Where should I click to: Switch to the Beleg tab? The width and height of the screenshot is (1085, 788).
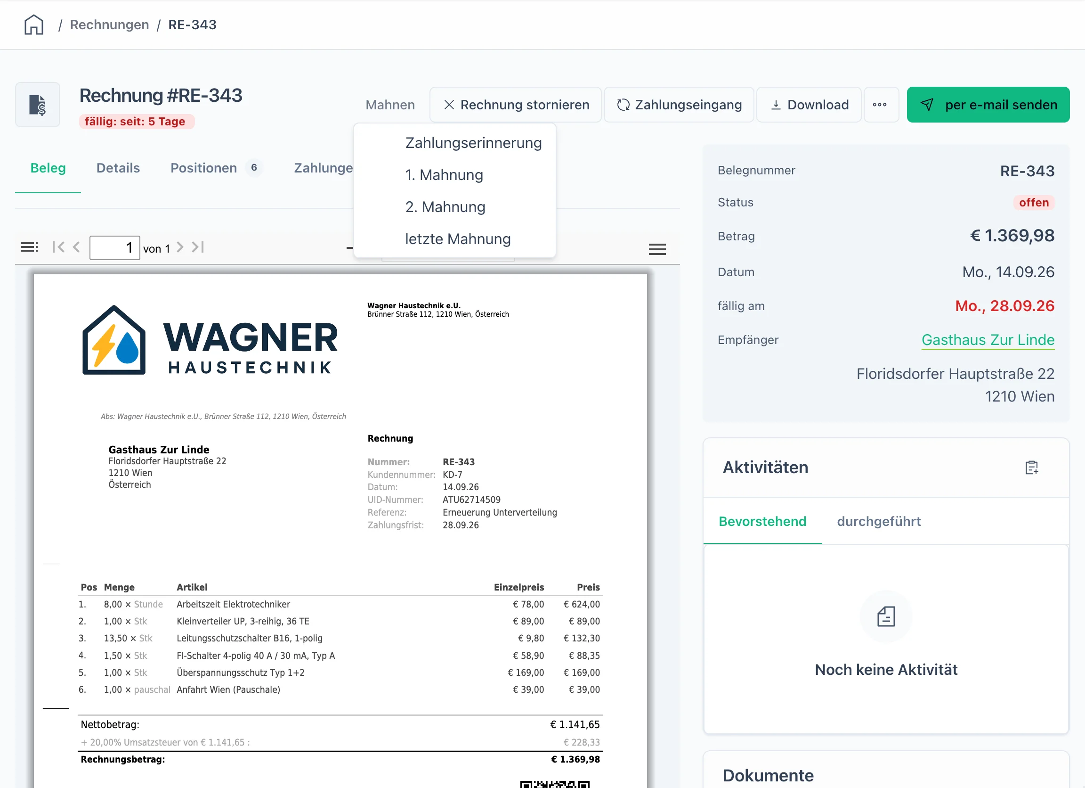click(48, 168)
